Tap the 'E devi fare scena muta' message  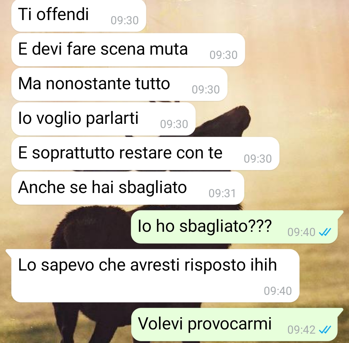(x=128, y=50)
